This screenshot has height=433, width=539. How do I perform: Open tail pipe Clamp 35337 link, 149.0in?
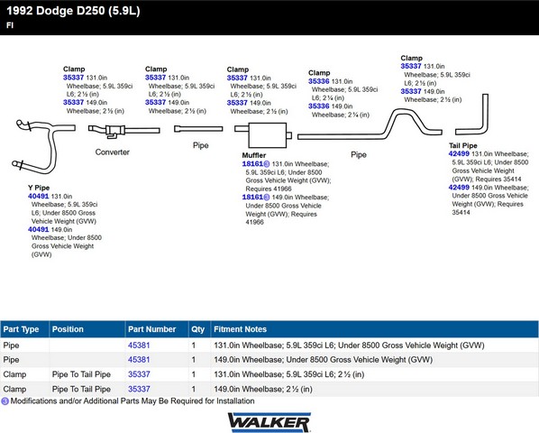pyautogui.click(x=411, y=91)
